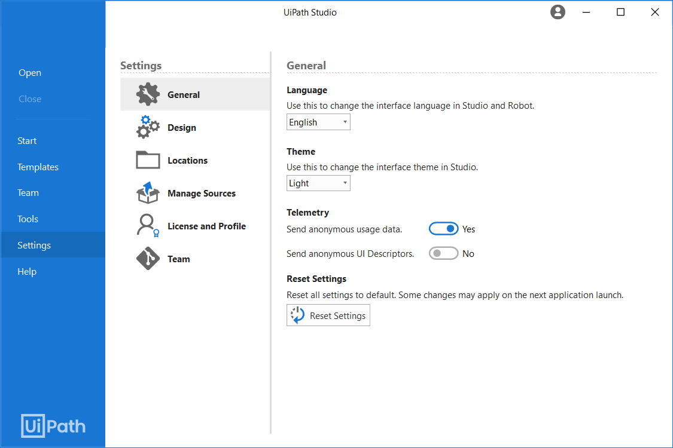The height and width of the screenshot is (448, 673).
Task: Open the Manage Sources settings label
Action: click(x=201, y=194)
